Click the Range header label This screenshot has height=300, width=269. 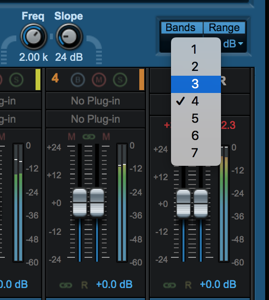click(224, 27)
